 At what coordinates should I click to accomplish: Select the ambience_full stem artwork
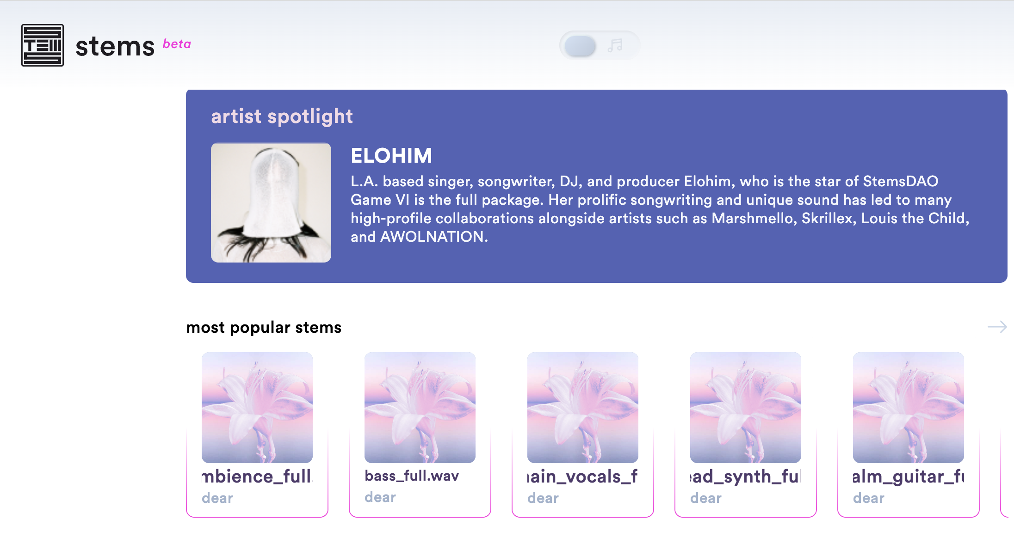pyautogui.click(x=257, y=408)
